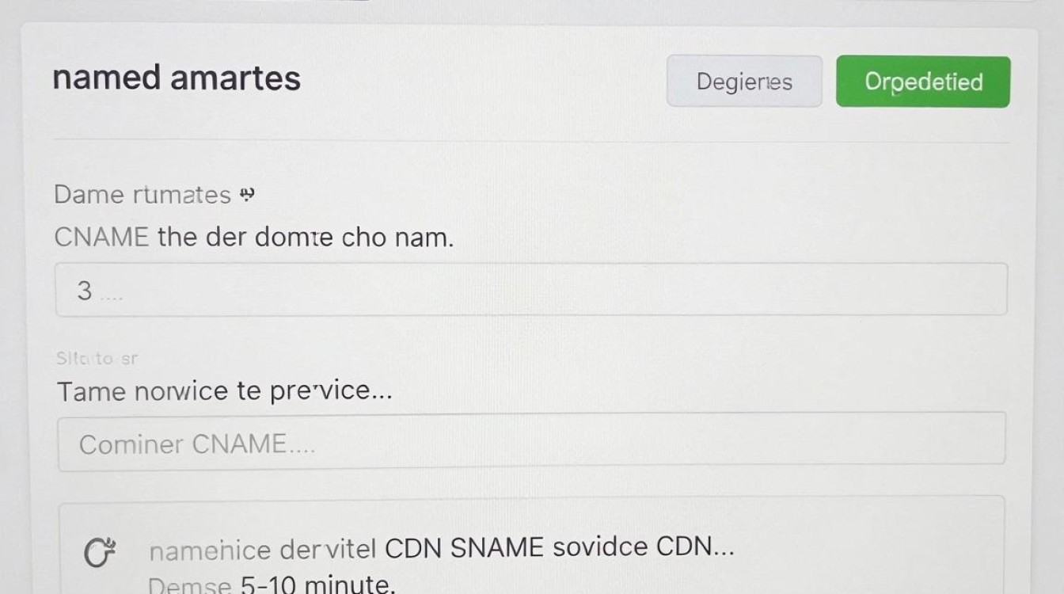
Task: Click the Demse 5-10 minute text
Action: point(271,584)
